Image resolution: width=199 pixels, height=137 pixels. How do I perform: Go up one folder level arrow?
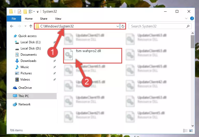[x=31, y=26]
